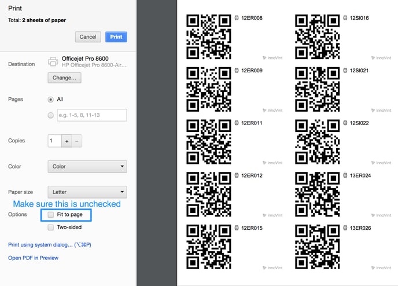
Task: Open Print using system dialog link
Action: pyautogui.click(x=50, y=244)
